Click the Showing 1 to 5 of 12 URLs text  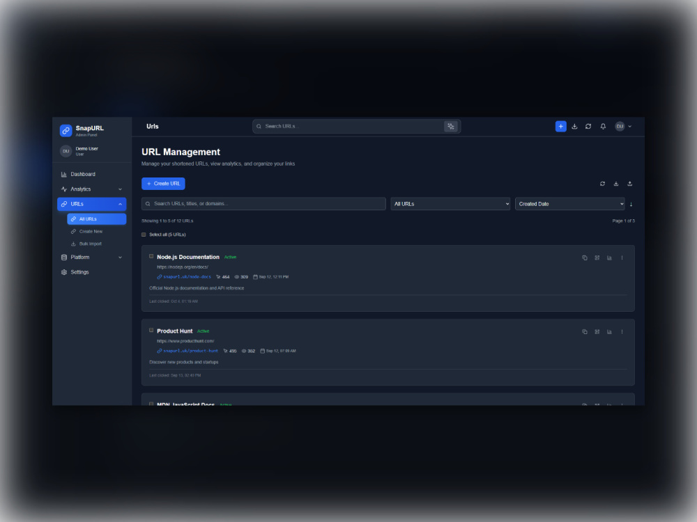click(x=167, y=221)
